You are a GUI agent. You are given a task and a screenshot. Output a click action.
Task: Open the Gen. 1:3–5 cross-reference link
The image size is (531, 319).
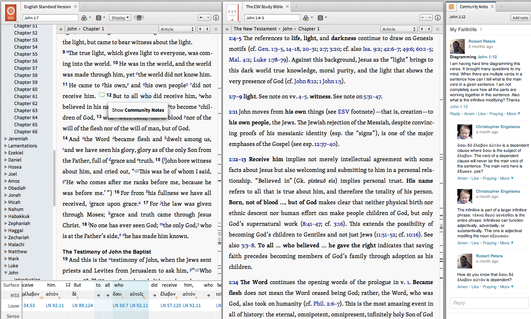click(x=270, y=49)
